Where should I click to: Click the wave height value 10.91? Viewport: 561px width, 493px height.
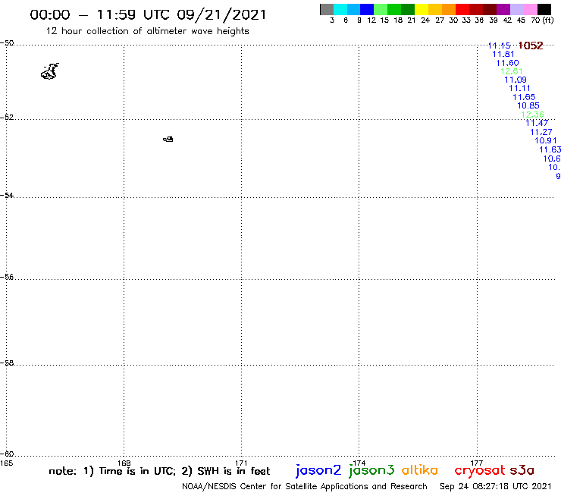(x=546, y=141)
